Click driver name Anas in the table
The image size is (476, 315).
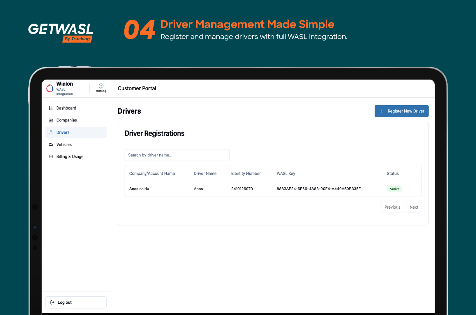[x=198, y=189]
